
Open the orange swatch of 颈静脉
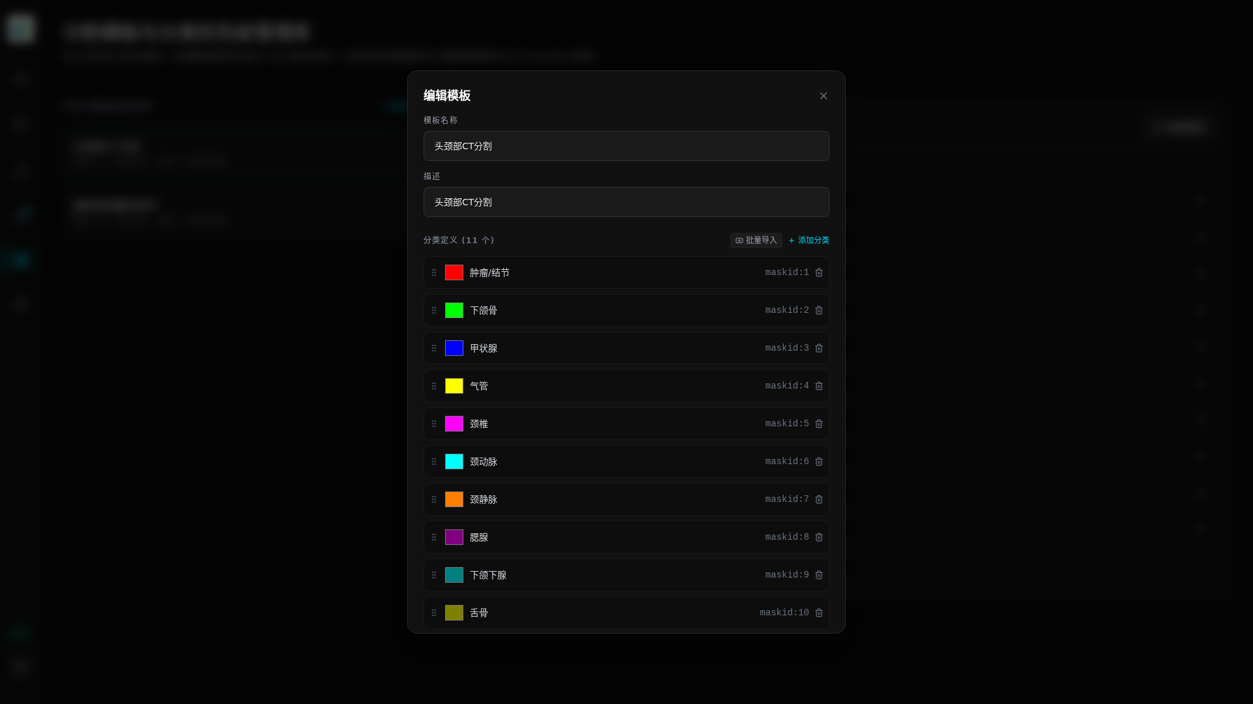pyautogui.click(x=454, y=499)
